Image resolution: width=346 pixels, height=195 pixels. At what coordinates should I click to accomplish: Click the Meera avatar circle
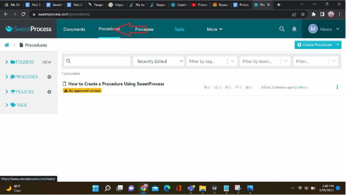pos(313,29)
